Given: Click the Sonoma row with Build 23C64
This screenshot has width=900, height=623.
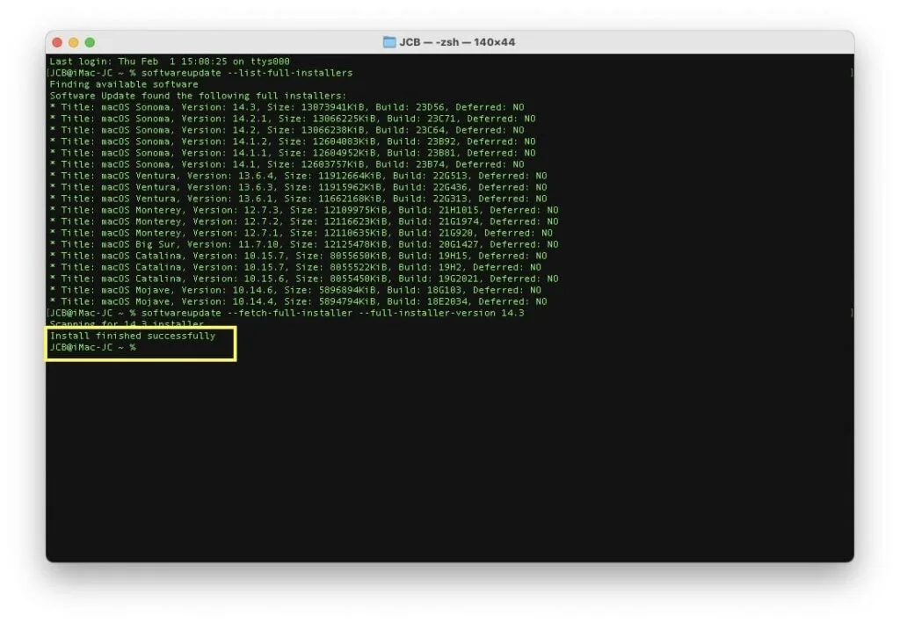Looking at the screenshot, I should tap(287, 130).
